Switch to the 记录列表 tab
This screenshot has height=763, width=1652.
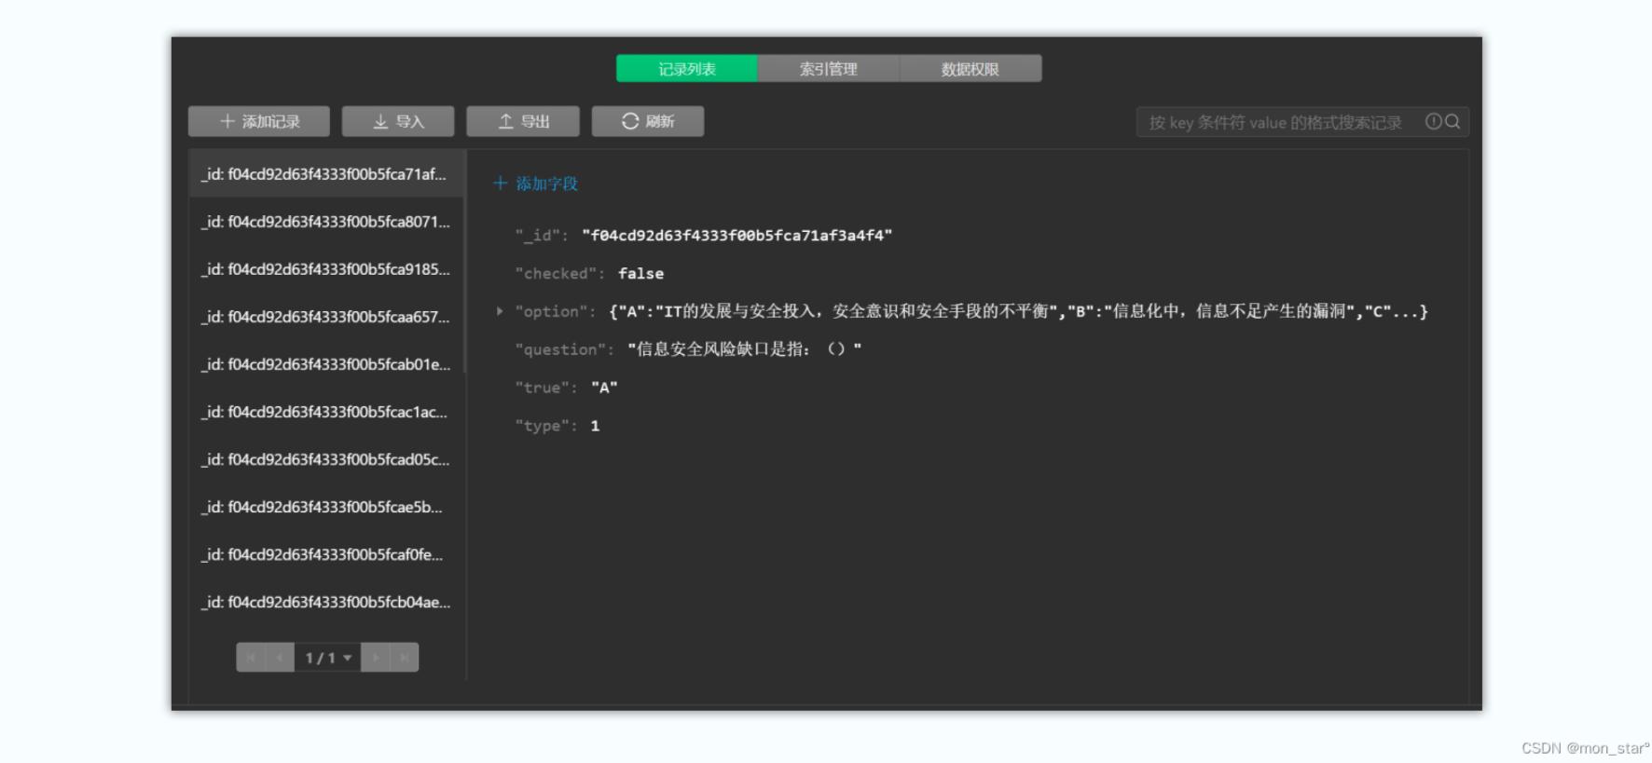click(687, 69)
